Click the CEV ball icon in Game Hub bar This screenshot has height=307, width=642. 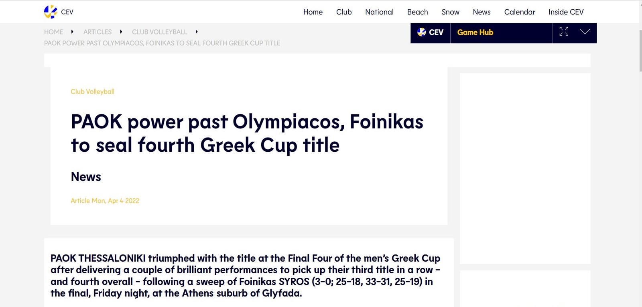pyautogui.click(x=421, y=32)
